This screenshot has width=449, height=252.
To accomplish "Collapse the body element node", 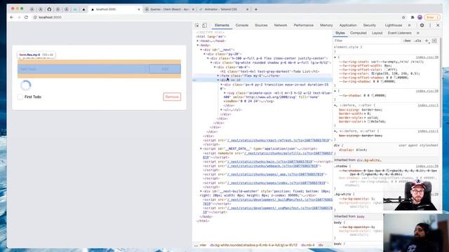I will tap(198, 45).
